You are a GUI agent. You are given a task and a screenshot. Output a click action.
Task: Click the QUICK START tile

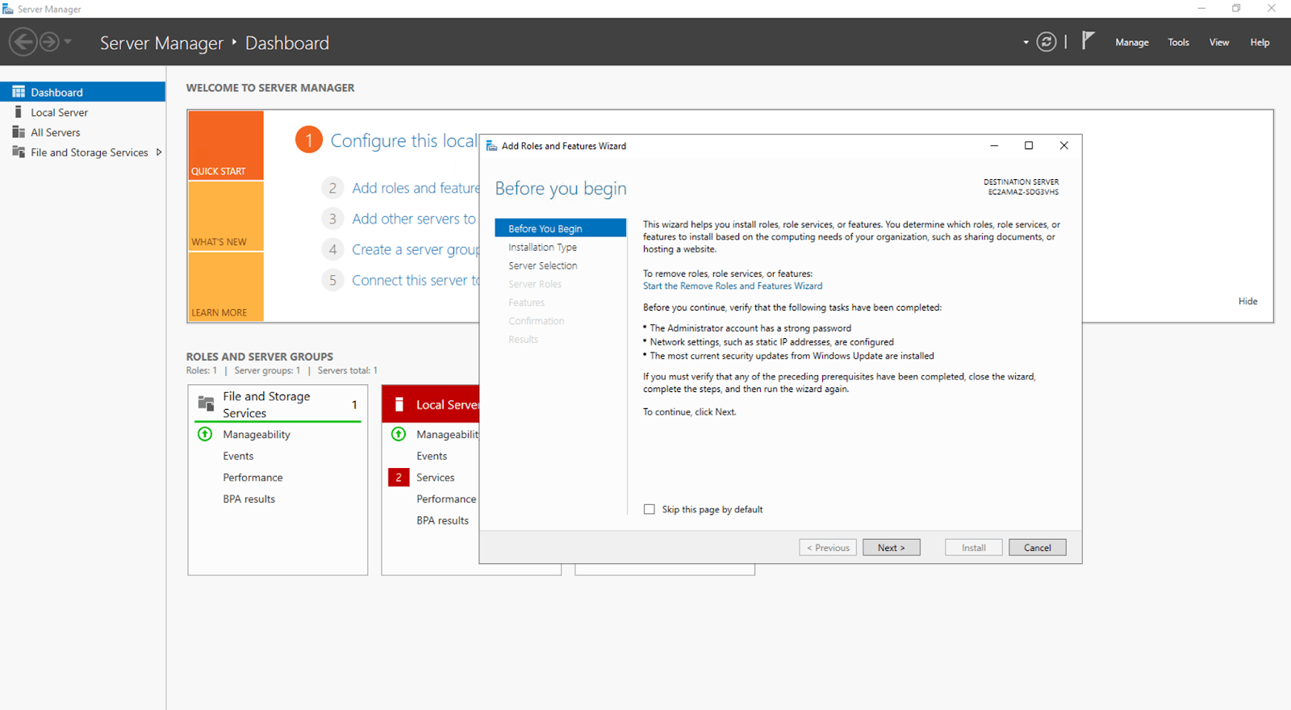pos(226,145)
